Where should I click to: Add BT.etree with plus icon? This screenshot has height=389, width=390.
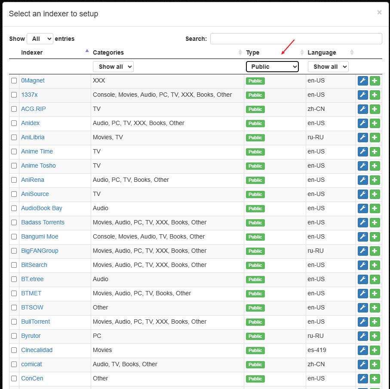(375, 279)
